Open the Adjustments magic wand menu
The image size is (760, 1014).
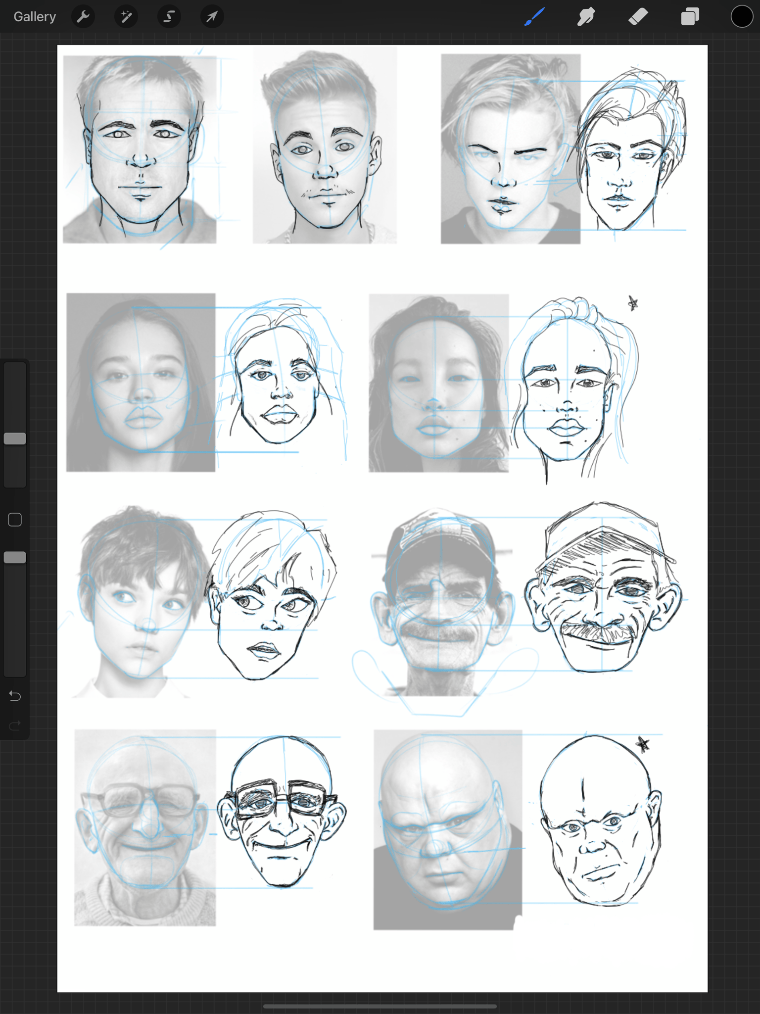click(x=126, y=17)
